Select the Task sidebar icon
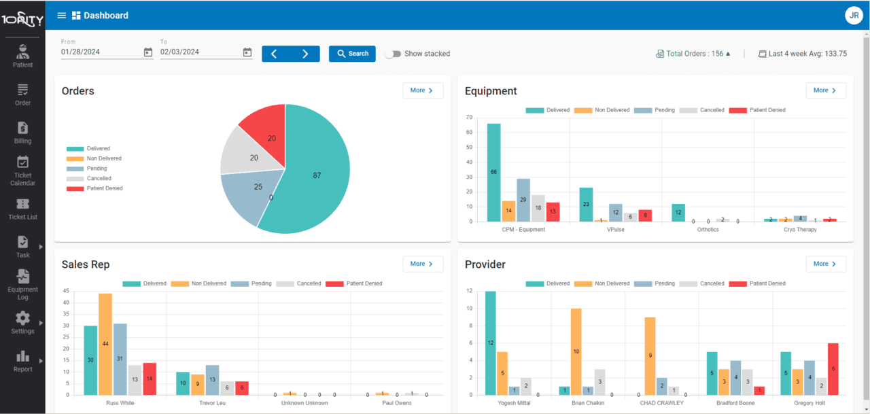 tap(22, 241)
